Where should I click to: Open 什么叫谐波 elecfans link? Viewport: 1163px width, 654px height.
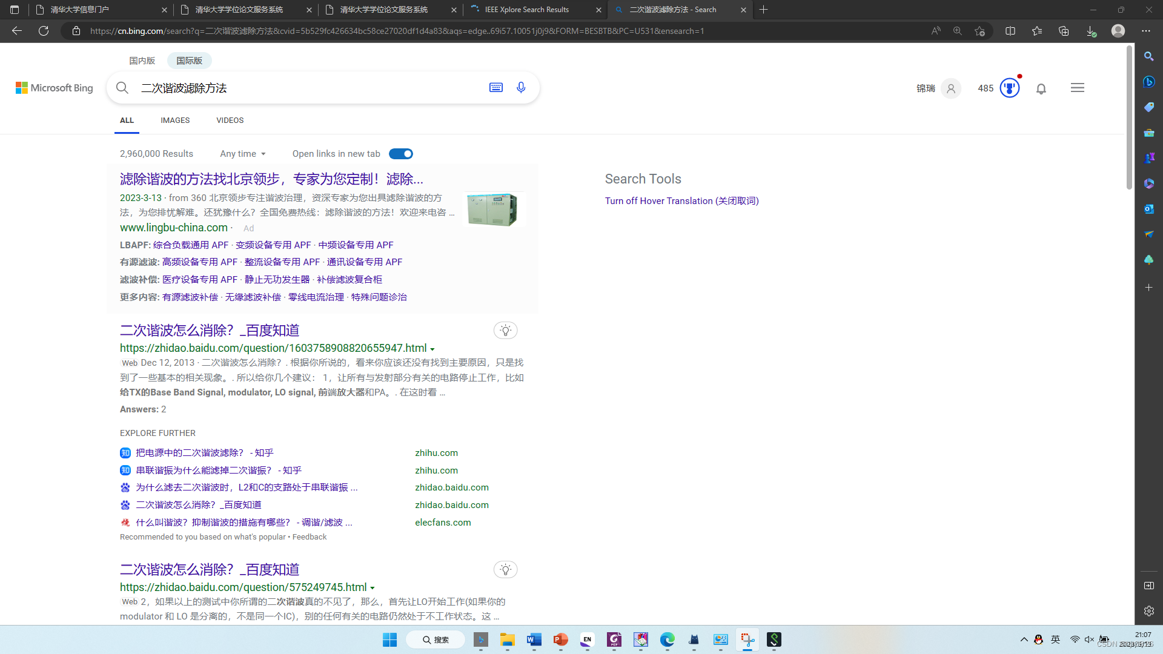coord(244,523)
